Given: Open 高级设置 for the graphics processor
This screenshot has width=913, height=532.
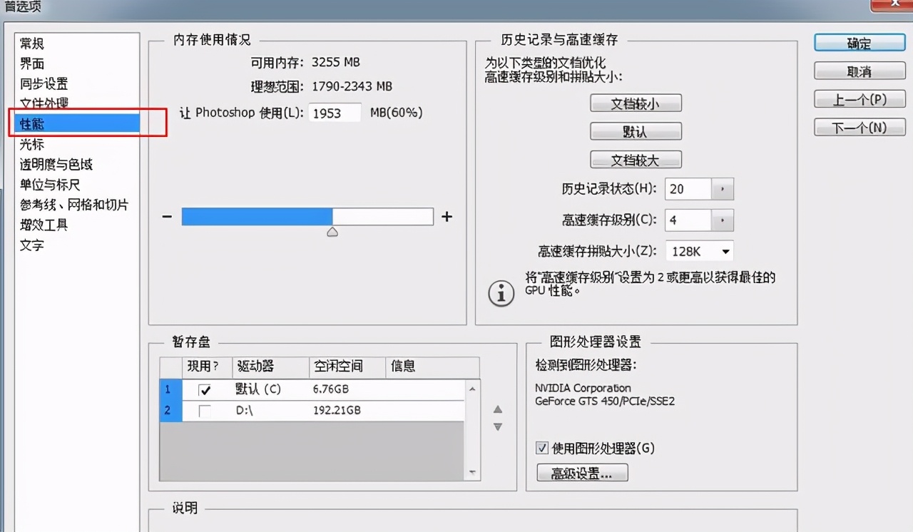Looking at the screenshot, I should pyautogui.click(x=581, y=472).
